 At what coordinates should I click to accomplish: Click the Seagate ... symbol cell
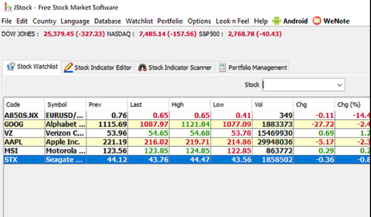click(65, 160)
